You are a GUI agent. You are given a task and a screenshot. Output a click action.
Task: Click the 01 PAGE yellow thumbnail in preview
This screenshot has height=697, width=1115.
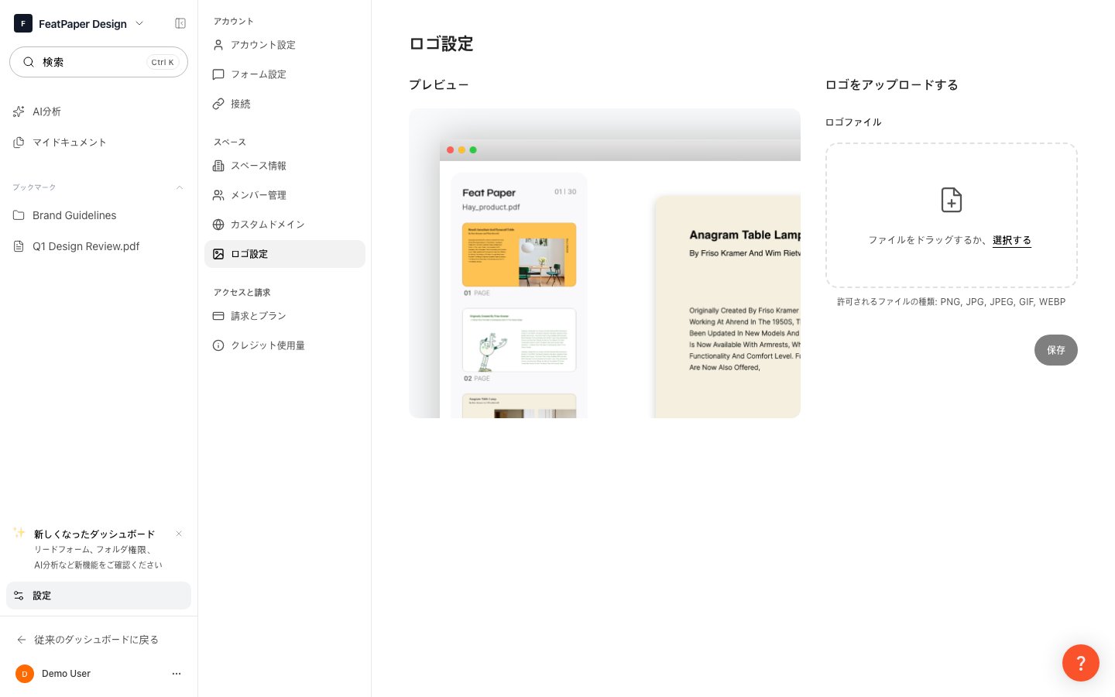pos(519,255)
